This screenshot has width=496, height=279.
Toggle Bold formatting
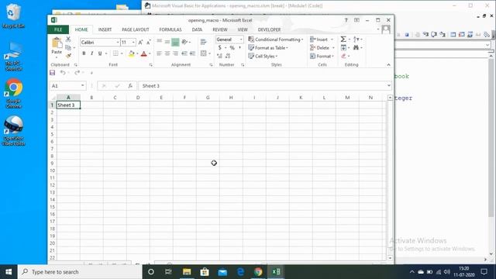point(84,53)
